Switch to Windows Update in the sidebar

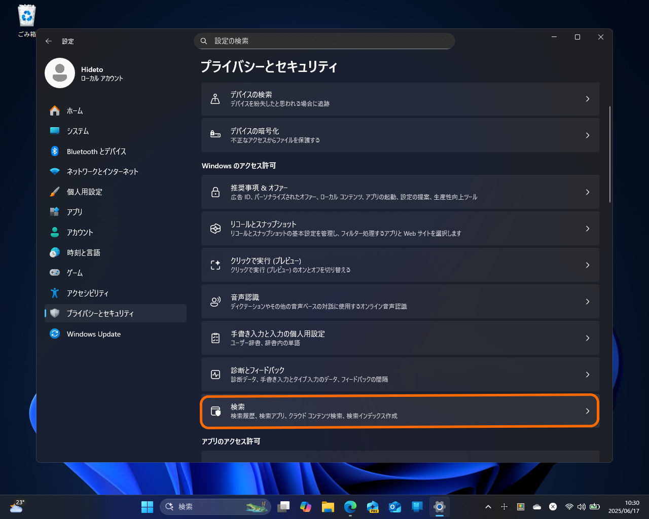pos(94,333)
